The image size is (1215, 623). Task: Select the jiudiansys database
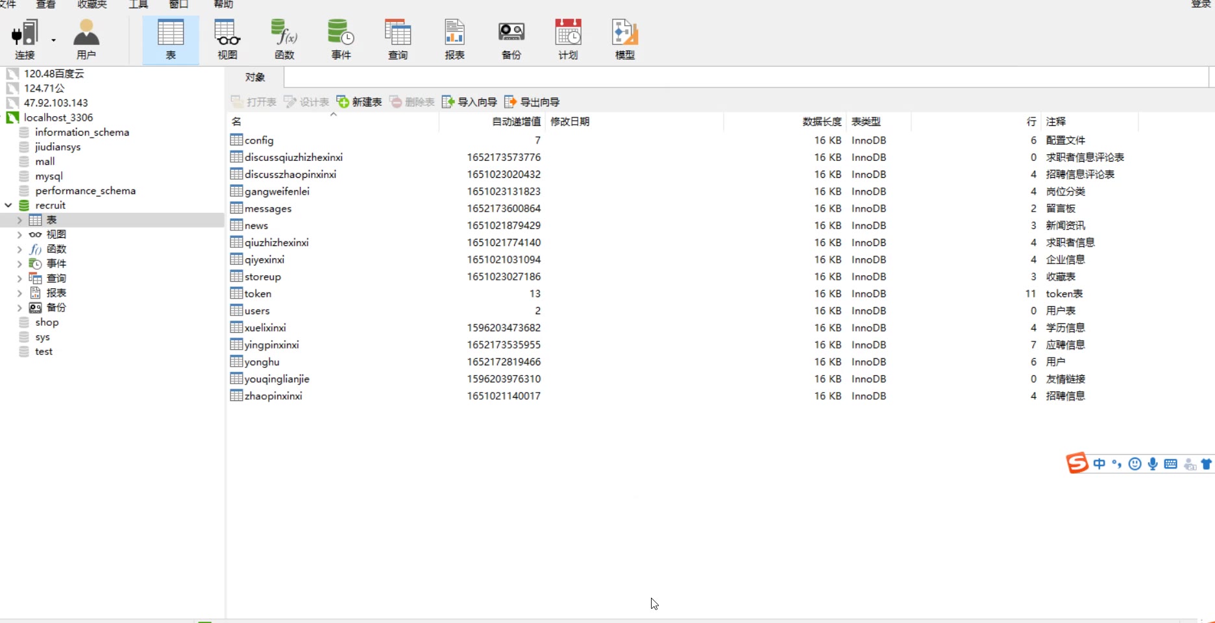tap(58, 147)
